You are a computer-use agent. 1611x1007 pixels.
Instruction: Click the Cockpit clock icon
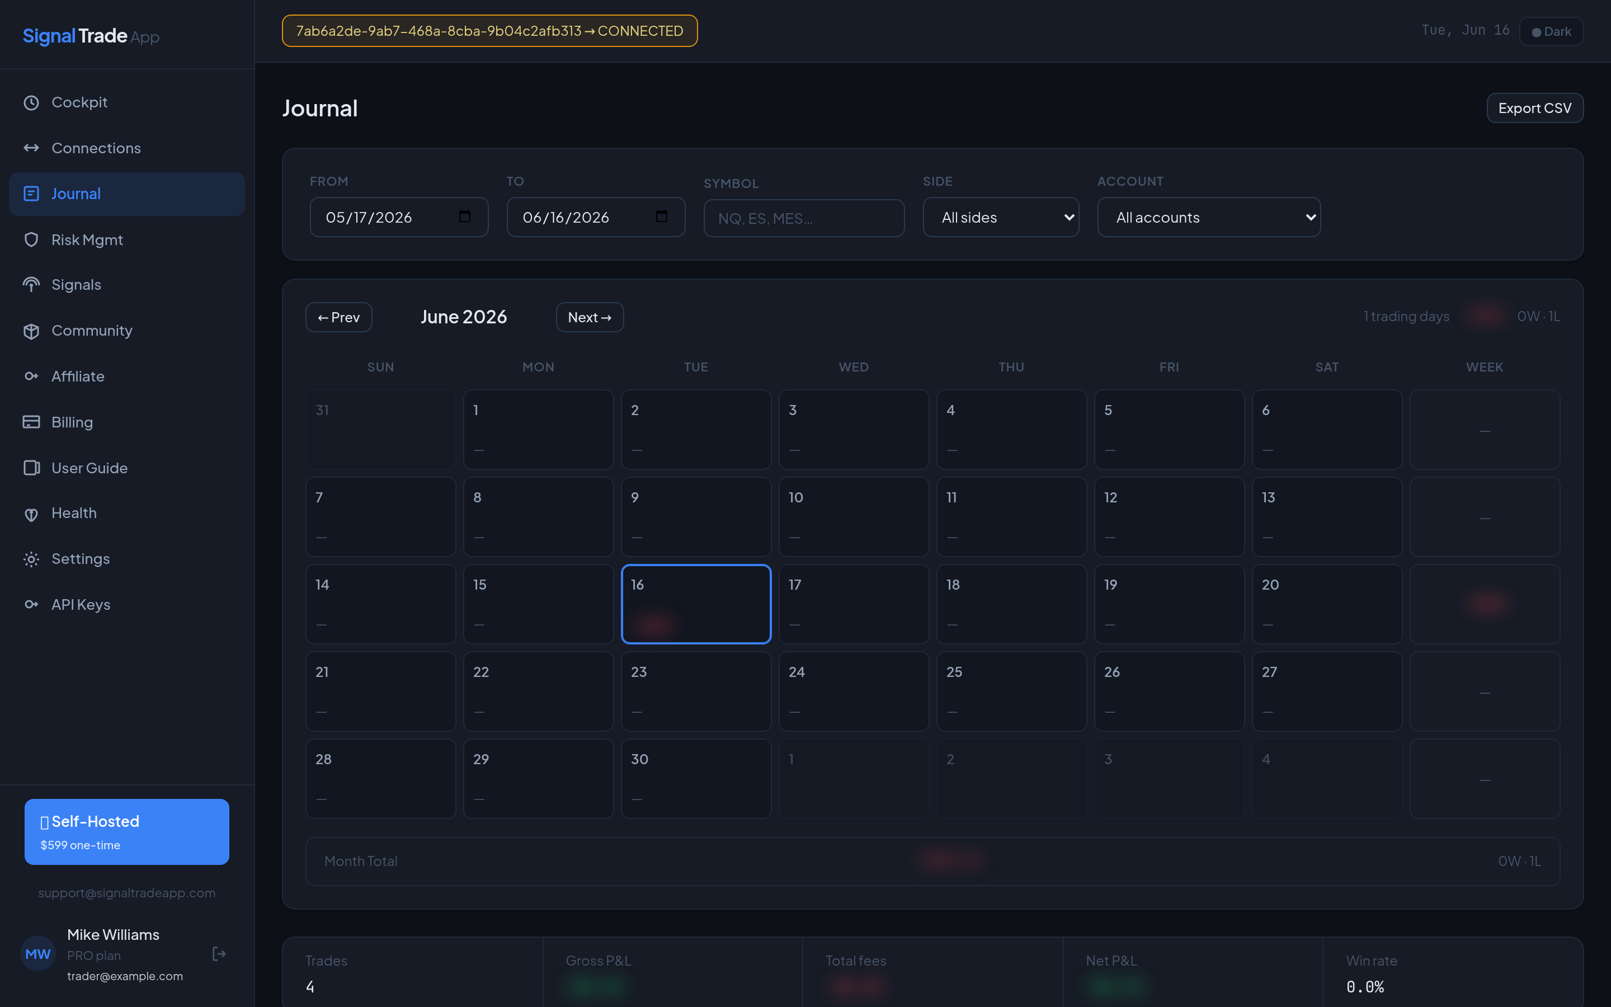[31, 102]
